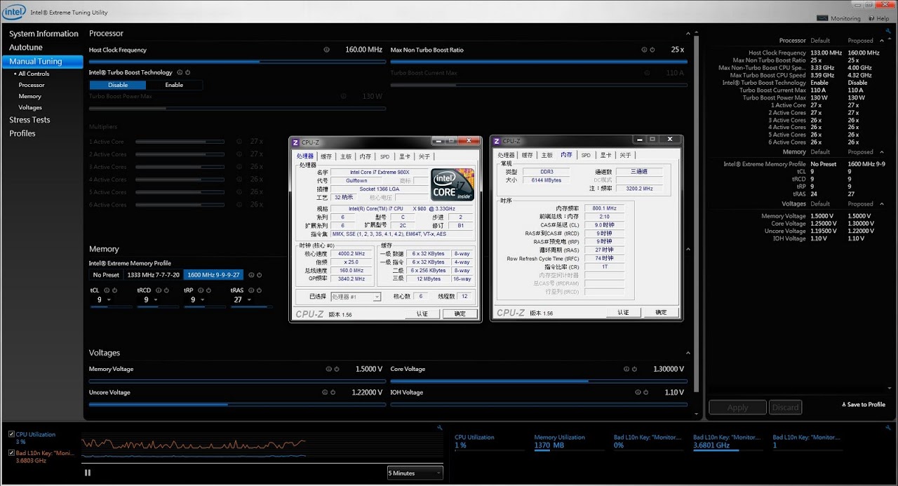The width and height of the screenshot is (898, 486).
Task: Open the tCL value dropdown
Action: pos(110,300)
